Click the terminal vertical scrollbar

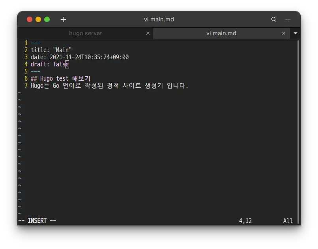pos(298,132)
